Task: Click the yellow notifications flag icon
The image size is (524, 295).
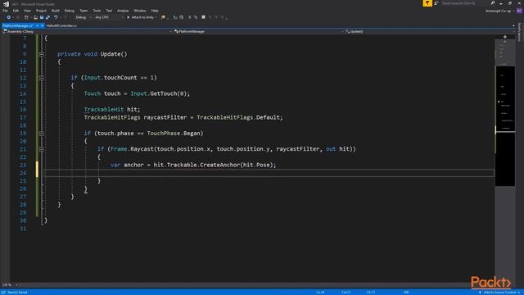Action: [427, 3]
